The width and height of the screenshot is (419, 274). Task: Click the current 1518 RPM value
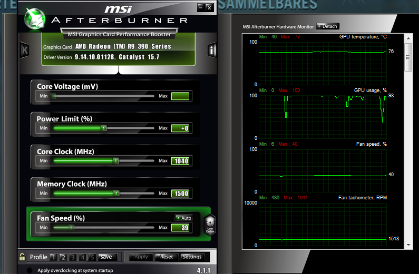[394, 239]
